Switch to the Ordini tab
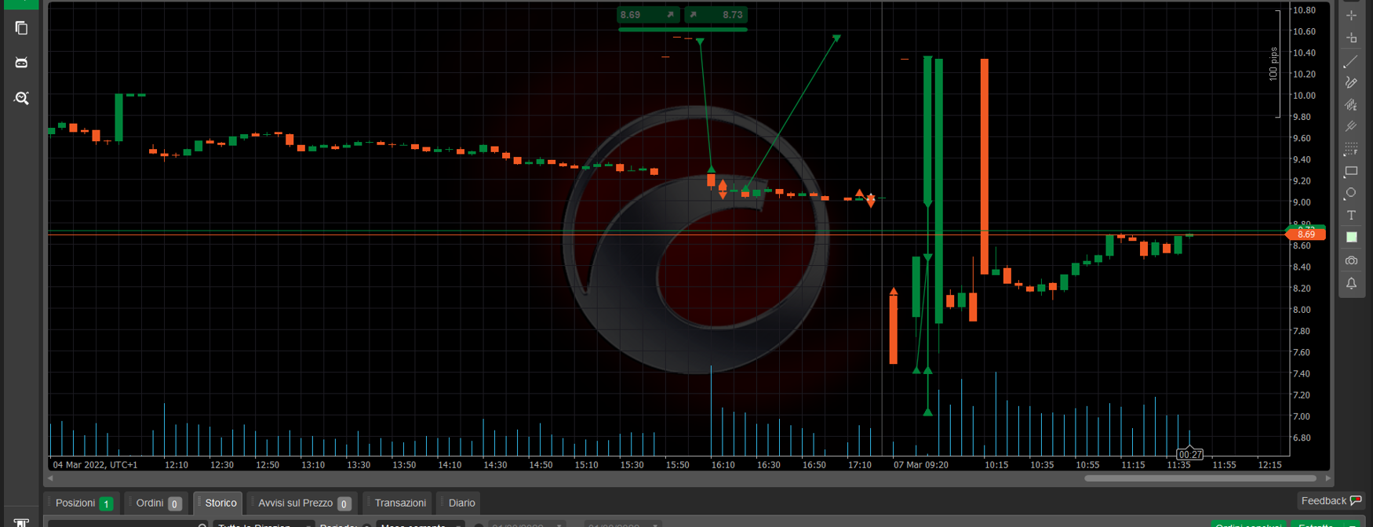Image resolution: width=1373 pixels, height=527 pixels. pos(158,503)
